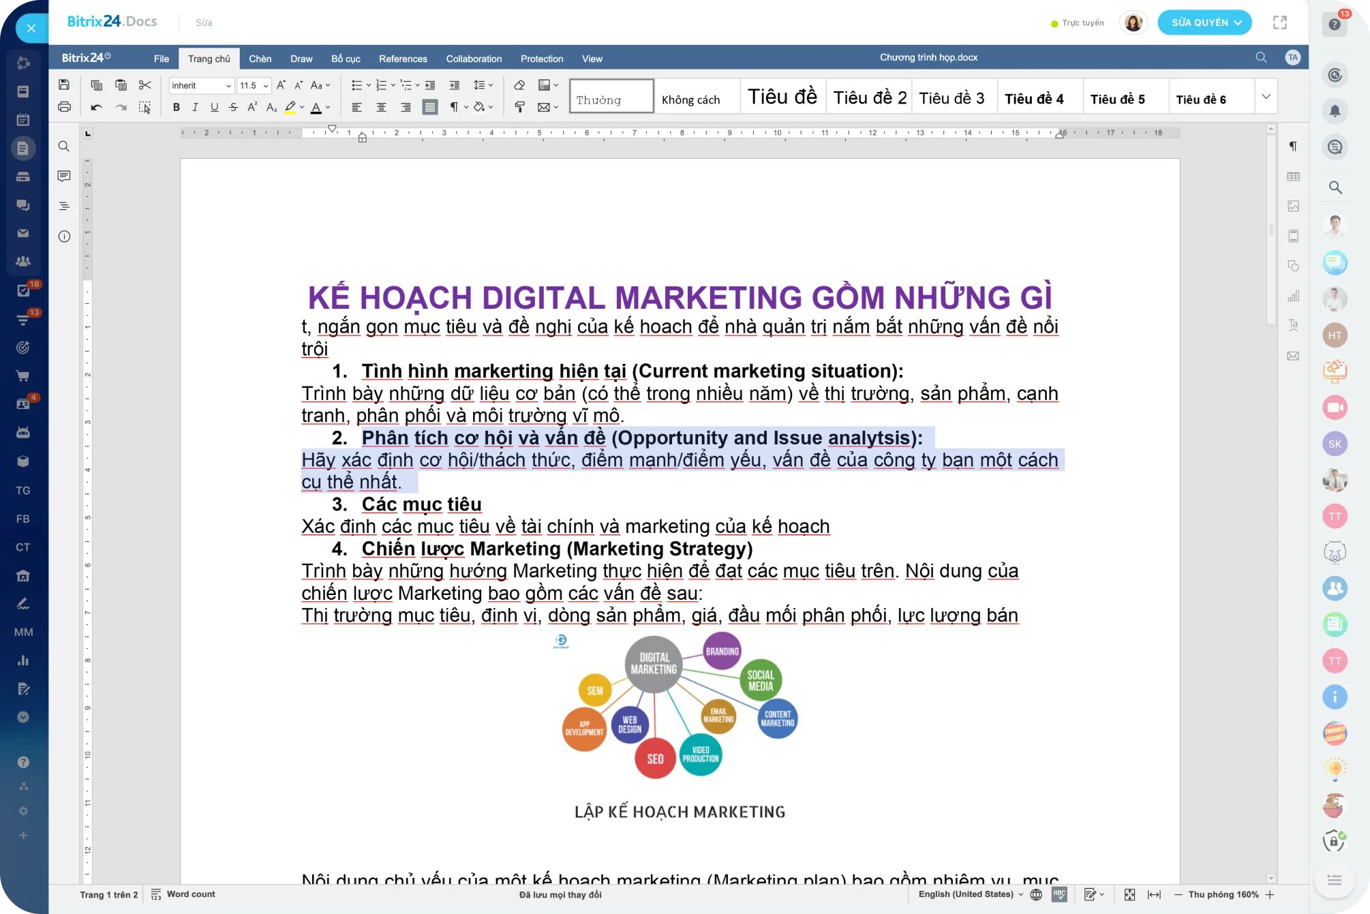This screenshot has width=1370, height=914.
Task: Apply the Tiêu đề 2 heading style
Action: (869, 97)
